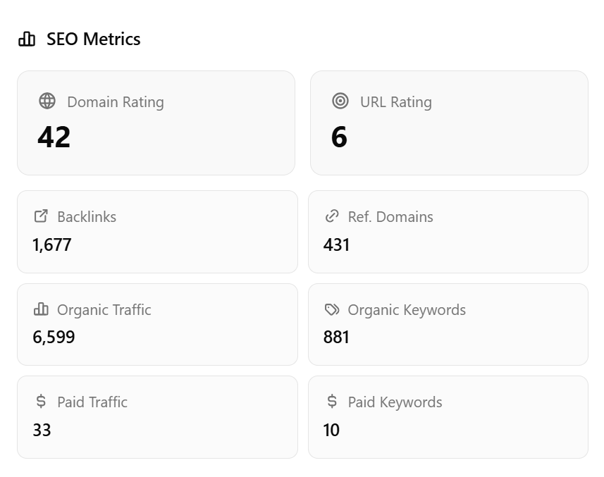Click the tag icon next to Organic Keywords
The image size is (604, 477).
[331, 309]
